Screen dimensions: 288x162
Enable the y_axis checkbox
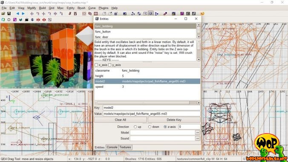coord(110,65)
